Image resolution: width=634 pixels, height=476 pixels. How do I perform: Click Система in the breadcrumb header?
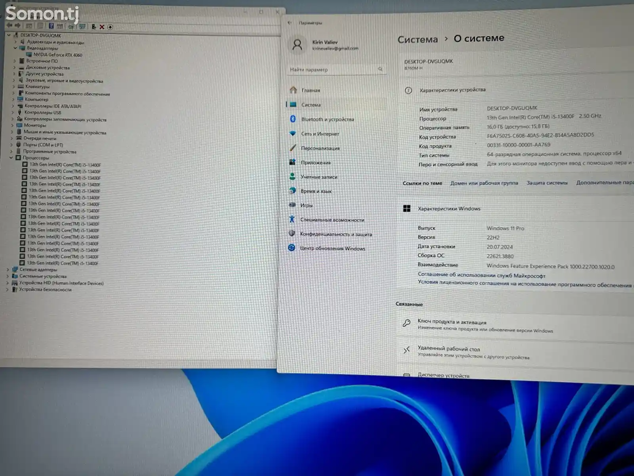click(418, 40)
